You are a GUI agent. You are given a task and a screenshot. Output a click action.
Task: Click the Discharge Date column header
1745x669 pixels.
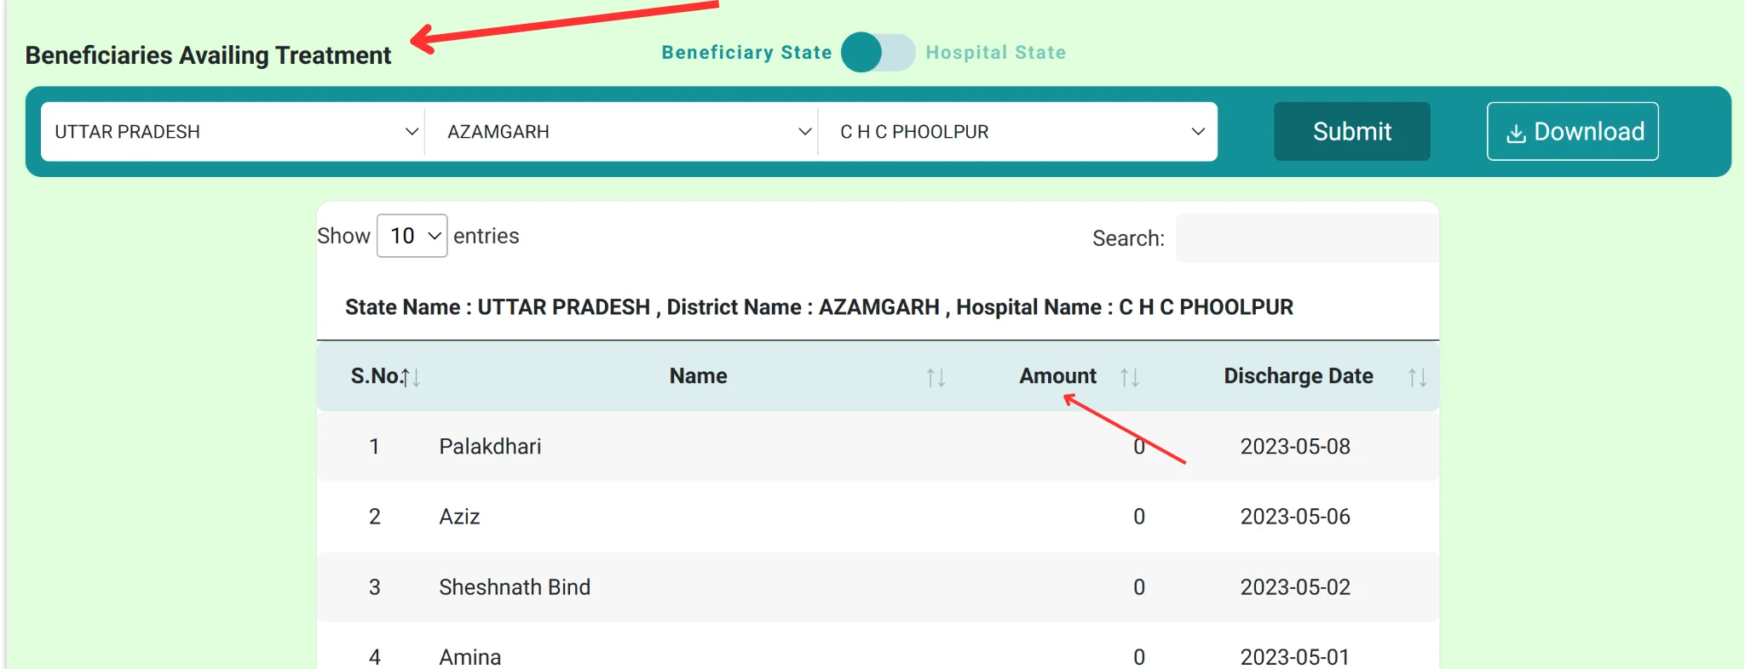(x=1298, y=376)
